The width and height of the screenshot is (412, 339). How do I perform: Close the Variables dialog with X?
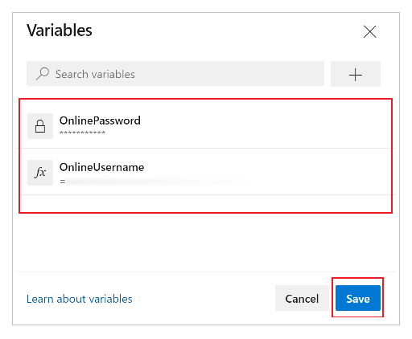369,31
